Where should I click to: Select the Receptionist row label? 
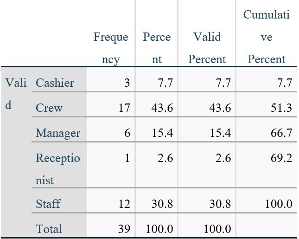pyautogui.click(x=57, y=168)
